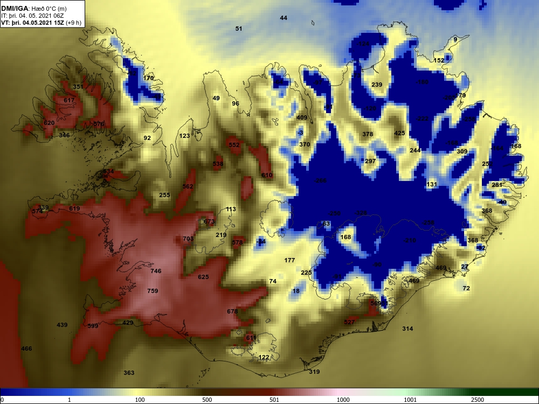Pick the '625' data label
Screen dimensions: 539x404
pos(204,277)
